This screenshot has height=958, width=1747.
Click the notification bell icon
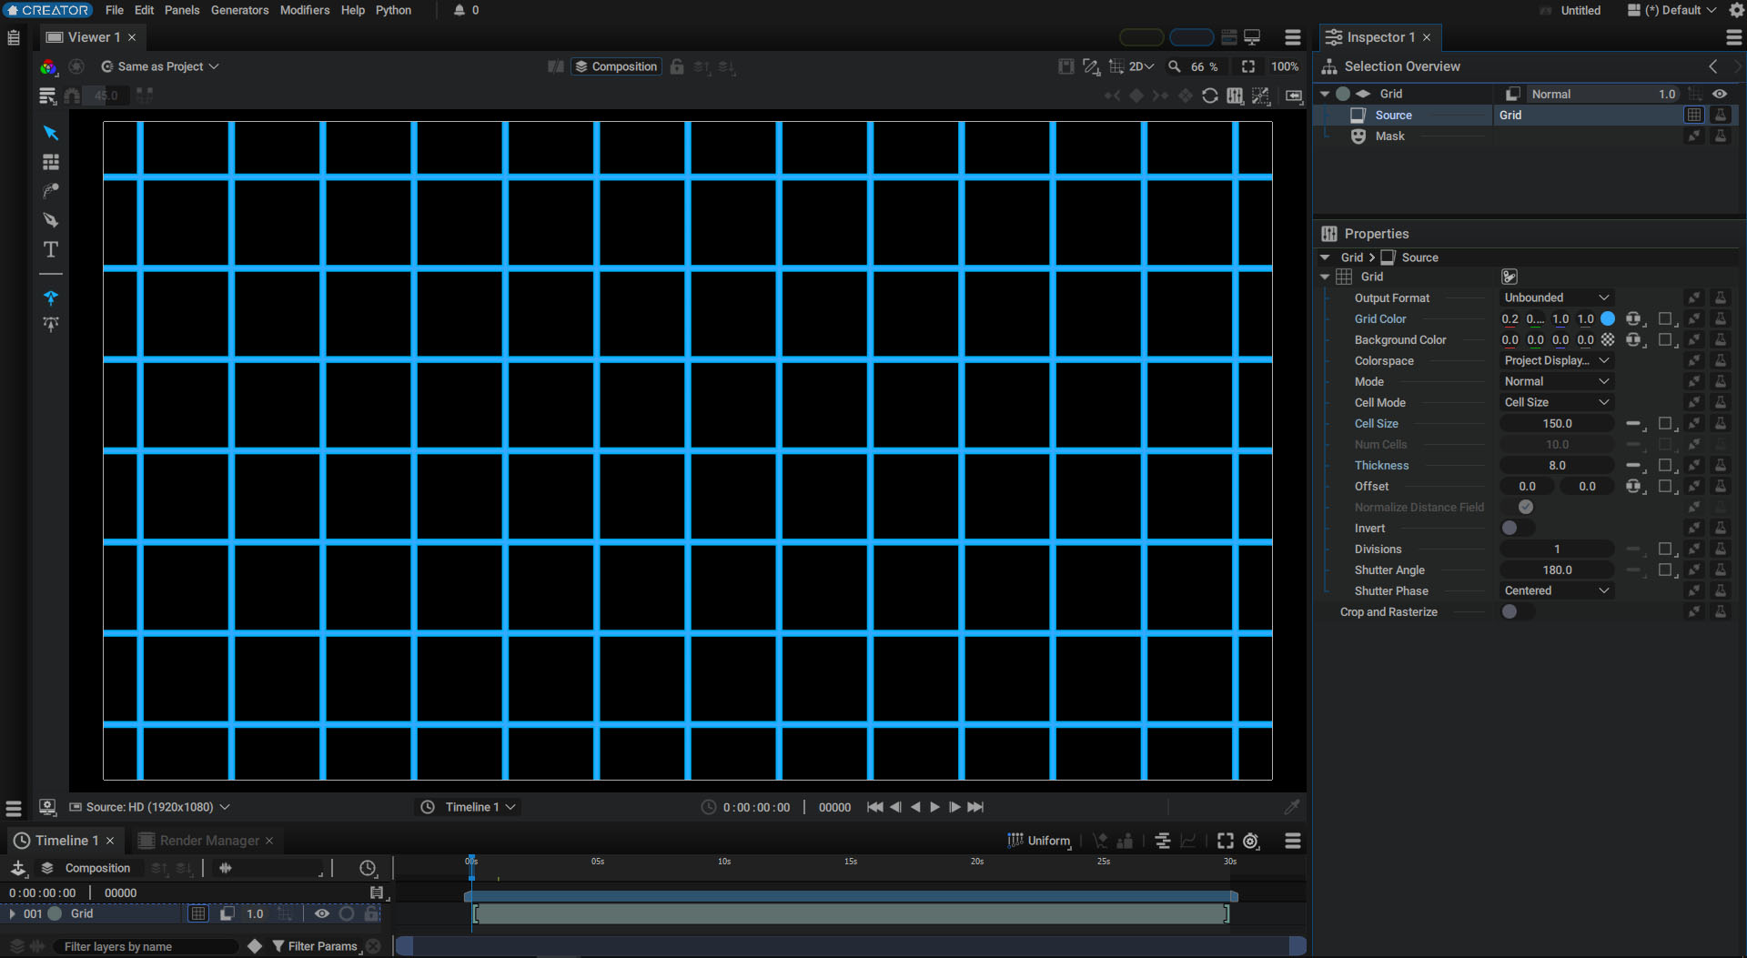click(459, 10)
